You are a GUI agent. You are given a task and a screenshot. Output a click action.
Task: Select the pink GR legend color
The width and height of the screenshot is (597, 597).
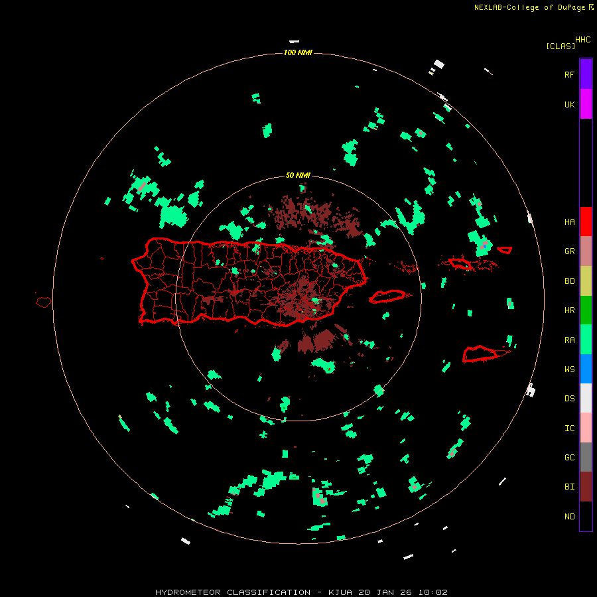click(586, 251)
